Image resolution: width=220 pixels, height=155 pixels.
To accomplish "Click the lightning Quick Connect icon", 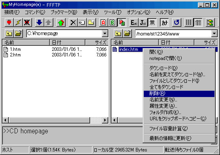I will [18, 22].
